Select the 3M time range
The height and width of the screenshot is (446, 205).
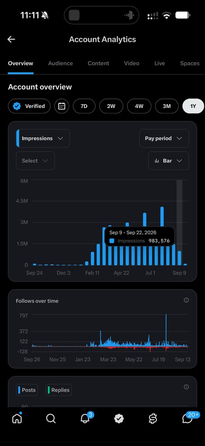coord(167,106)
